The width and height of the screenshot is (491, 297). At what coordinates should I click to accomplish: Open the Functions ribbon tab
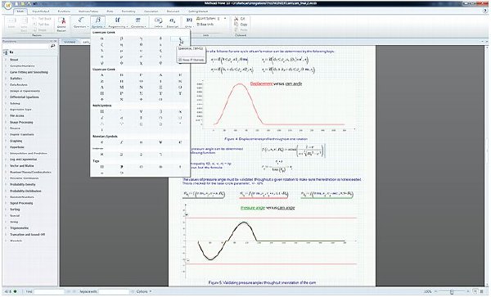pos(64,11)
